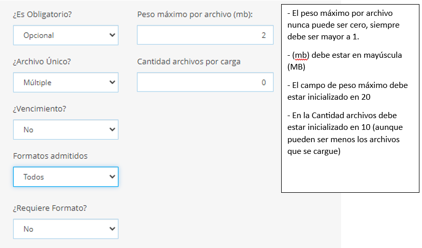Click the '¿Vencimiento?' label text
Viewport: 422px width, 248px height.
pyautogui.click(x=40, y=109)
